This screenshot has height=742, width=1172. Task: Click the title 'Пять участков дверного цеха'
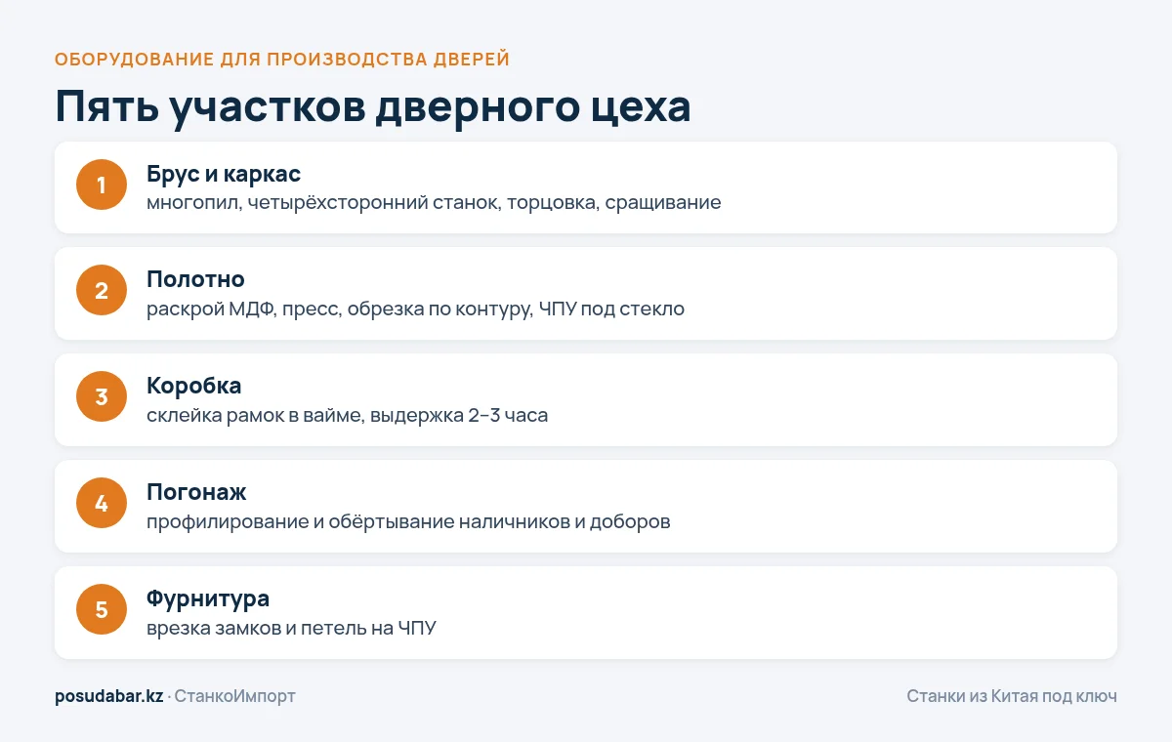click(373, 107)
